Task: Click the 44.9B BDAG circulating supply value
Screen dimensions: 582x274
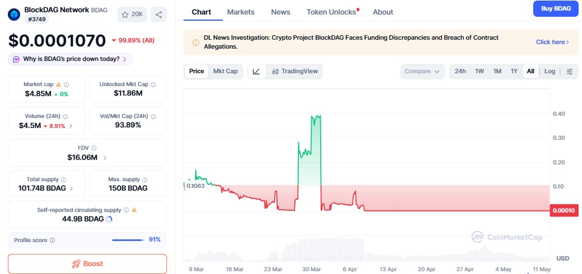Action: tap(83, 219)
